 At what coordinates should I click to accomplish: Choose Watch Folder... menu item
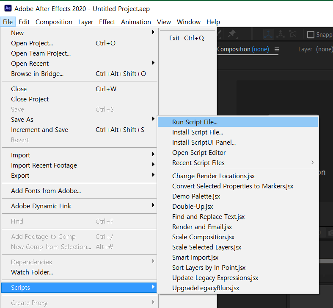pos(79,272)
